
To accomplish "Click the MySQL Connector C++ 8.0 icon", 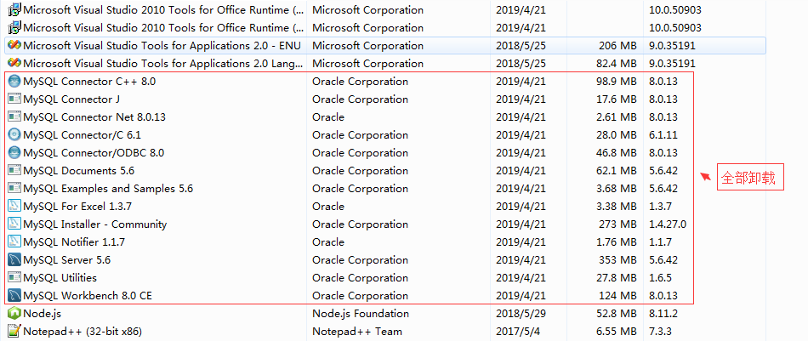I will point(14,82).
